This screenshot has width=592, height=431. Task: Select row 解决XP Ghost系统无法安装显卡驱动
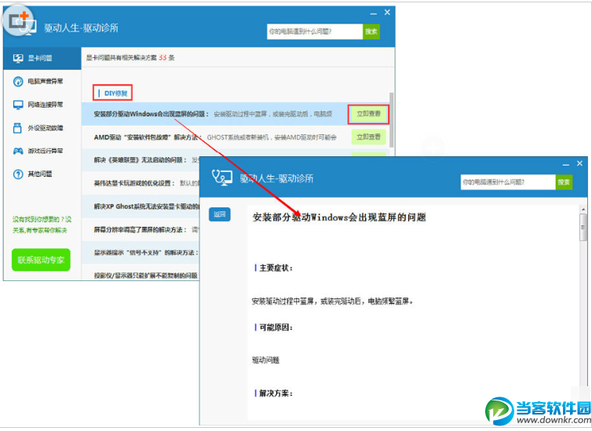(141, 206)
